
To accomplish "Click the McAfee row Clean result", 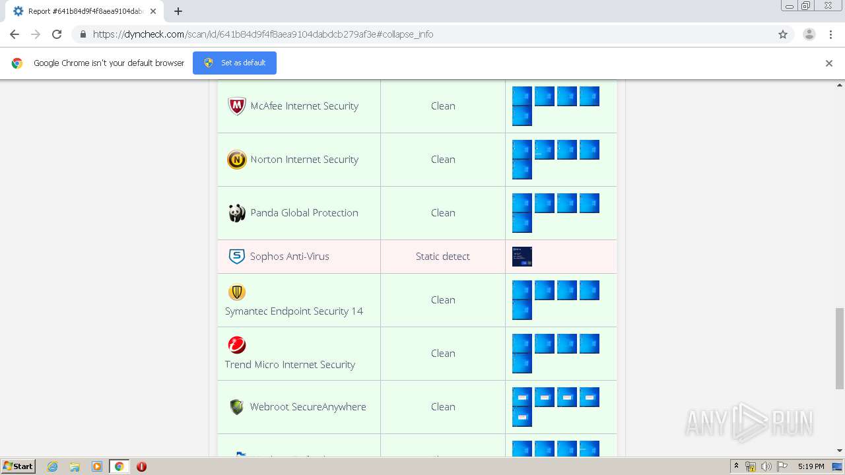I will (443, 106).
